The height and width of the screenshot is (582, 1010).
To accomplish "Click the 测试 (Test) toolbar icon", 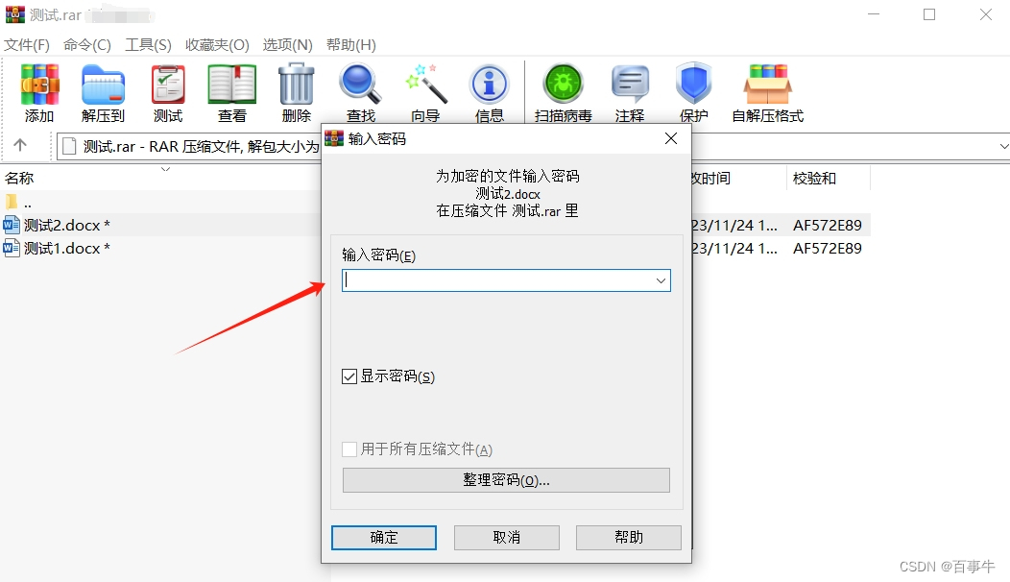I will pos(168,85).
